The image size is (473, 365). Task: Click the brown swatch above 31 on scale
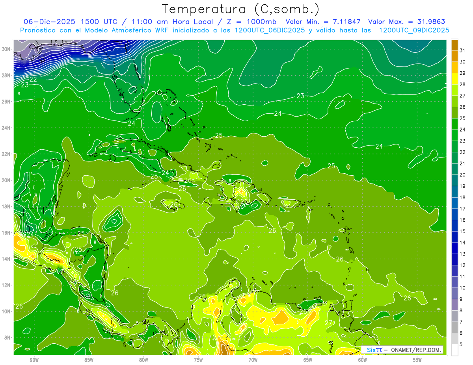click(454, 44)
